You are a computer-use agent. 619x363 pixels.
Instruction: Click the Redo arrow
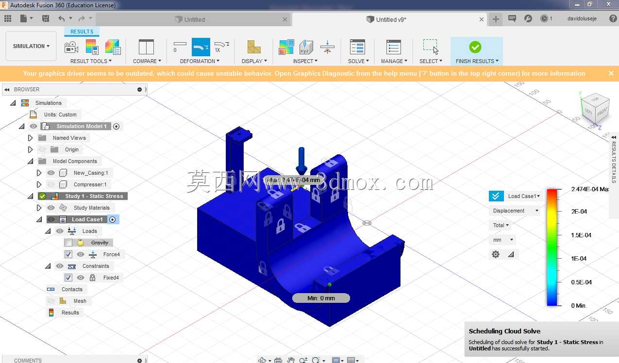81,18
